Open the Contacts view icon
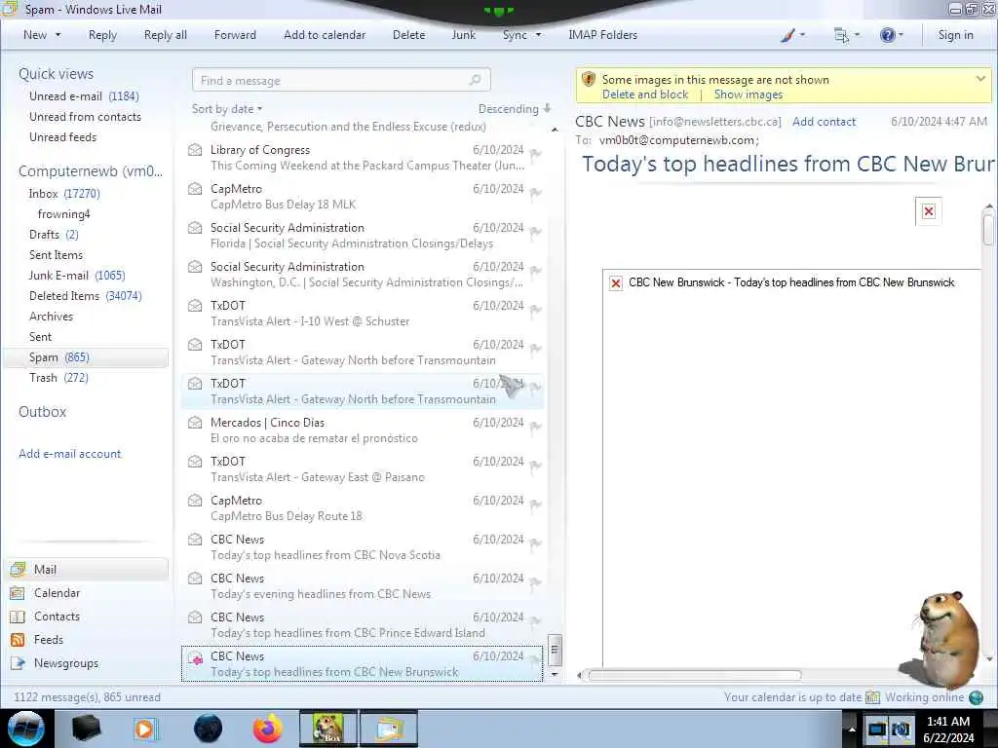 pos(18,617)
